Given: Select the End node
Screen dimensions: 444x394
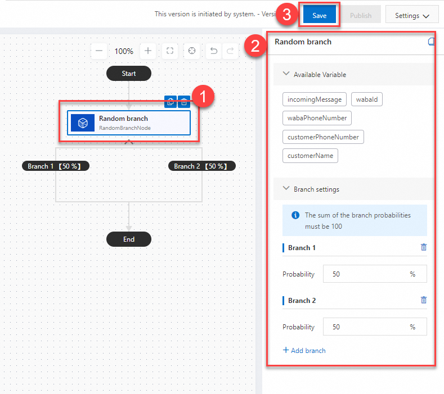Looking at the screenshot, I should 129,239.
